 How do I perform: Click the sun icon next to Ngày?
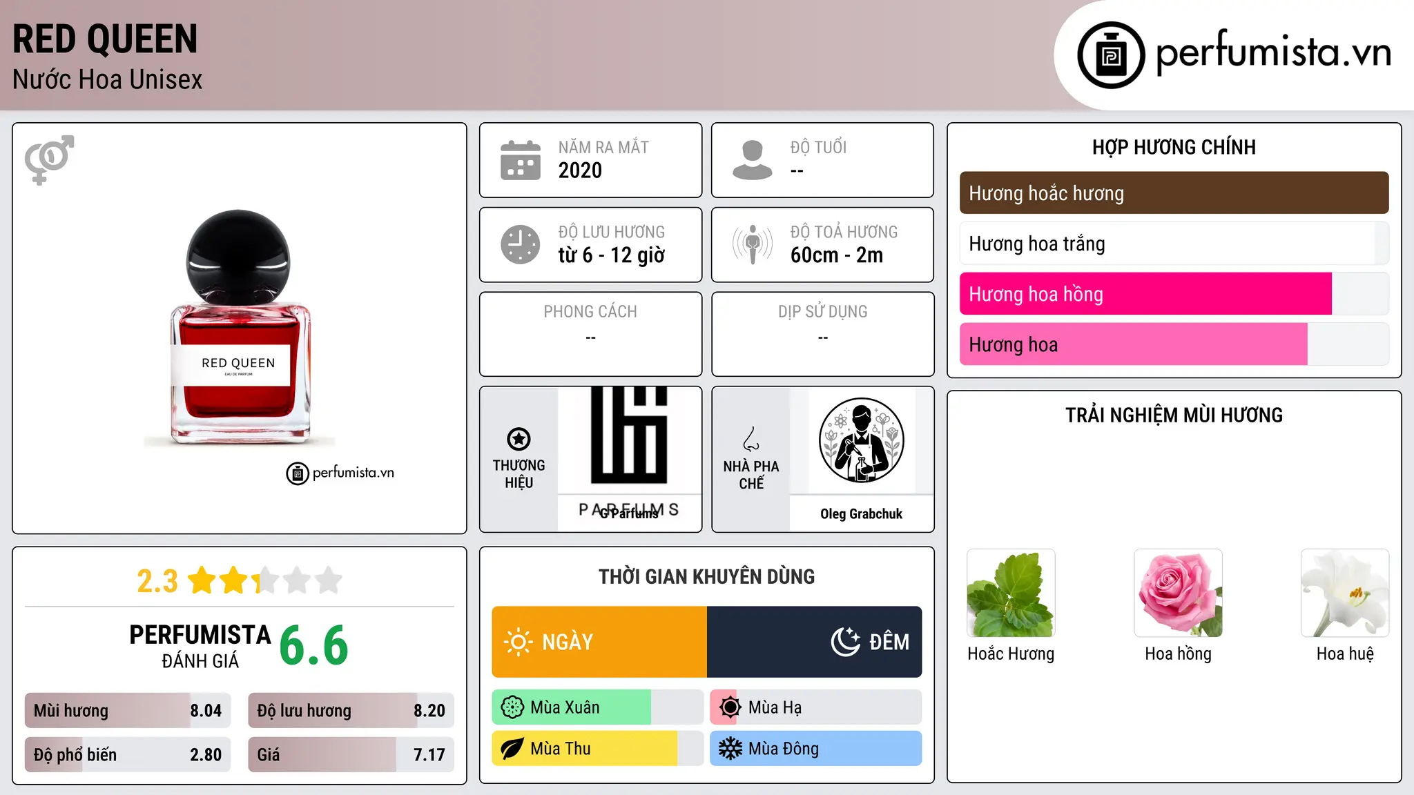518,642
